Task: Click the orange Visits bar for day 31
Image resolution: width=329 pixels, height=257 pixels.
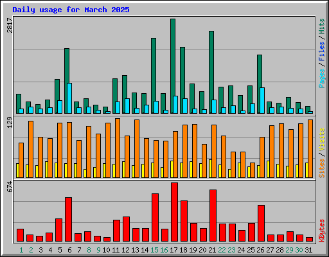Action: pyautogui.click(x=310, y=148)
